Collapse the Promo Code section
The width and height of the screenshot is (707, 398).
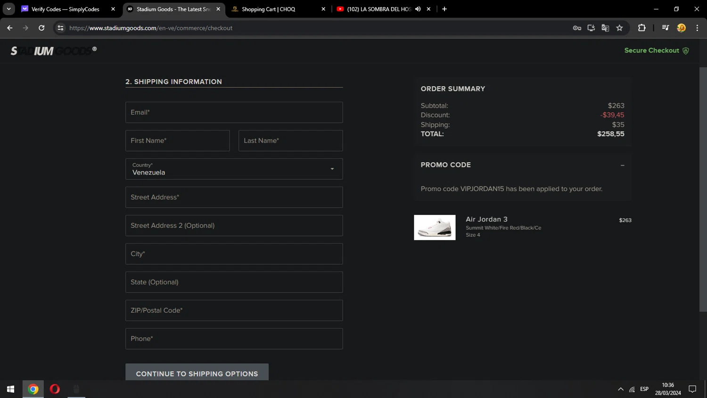pyautogui.click(x=622, y=165)
